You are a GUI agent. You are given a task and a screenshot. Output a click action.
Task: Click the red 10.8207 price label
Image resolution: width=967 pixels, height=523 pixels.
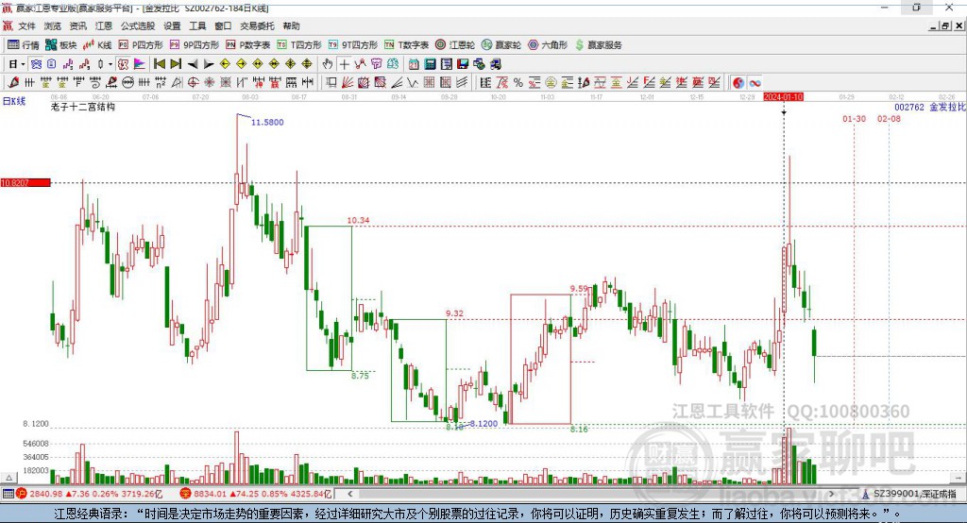coord(25,182)
